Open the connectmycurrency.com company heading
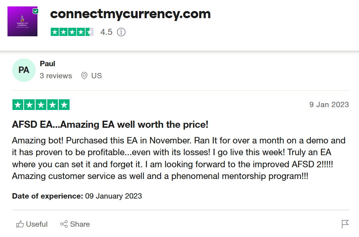359x237 pixels. coord(130,14)
